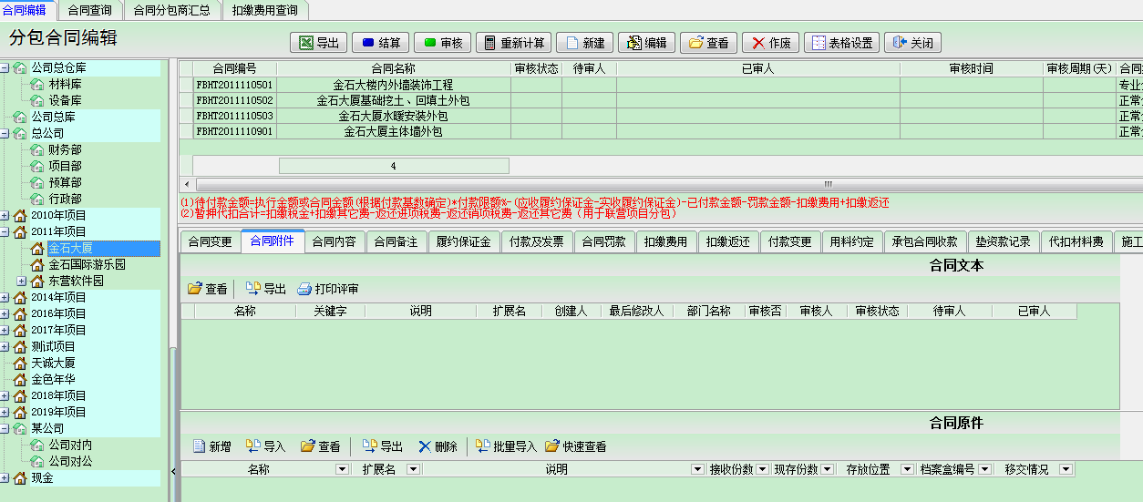This screenshot has width=1143, height=502.
Task: Click 打印评审 print review icon
Action: click(x=328, y=289)
